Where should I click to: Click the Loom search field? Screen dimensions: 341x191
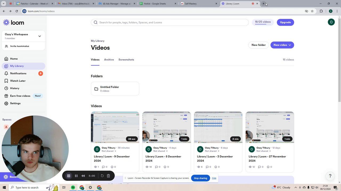tap(170, 23)
